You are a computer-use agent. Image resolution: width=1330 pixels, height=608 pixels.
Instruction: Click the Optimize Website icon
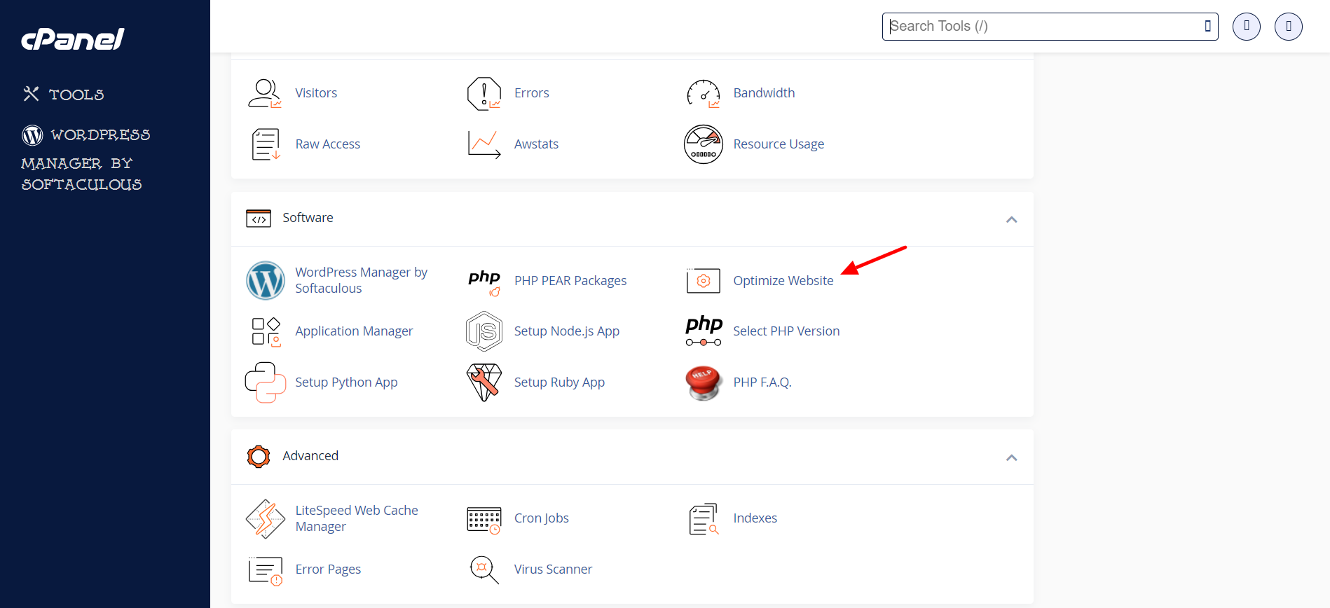coord(704,281)
